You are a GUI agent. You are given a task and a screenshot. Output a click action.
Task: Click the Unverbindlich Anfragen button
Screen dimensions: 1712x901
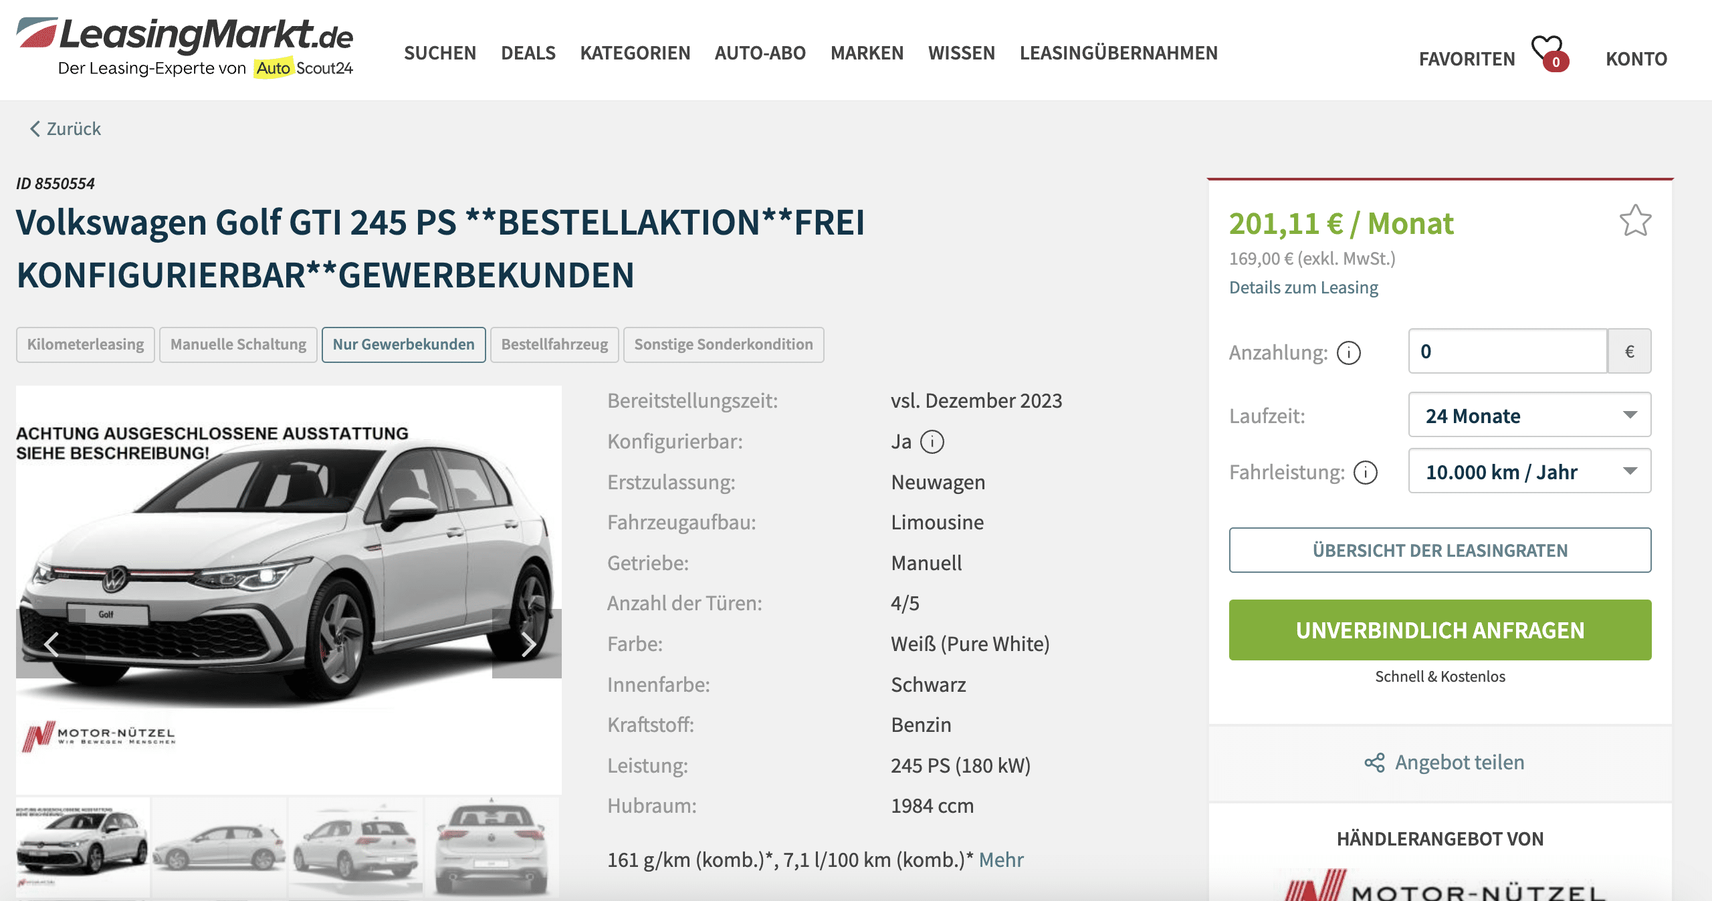pyautogui.click(x=1440, y=630)
